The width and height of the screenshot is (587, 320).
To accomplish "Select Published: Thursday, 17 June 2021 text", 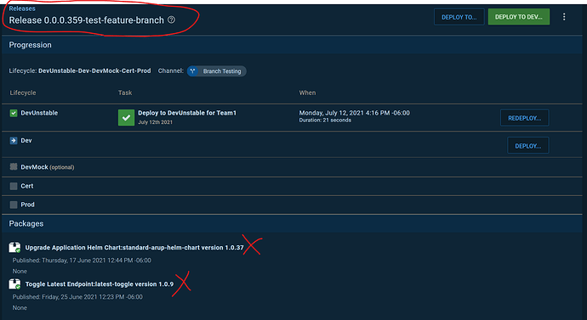I will 82,261.
